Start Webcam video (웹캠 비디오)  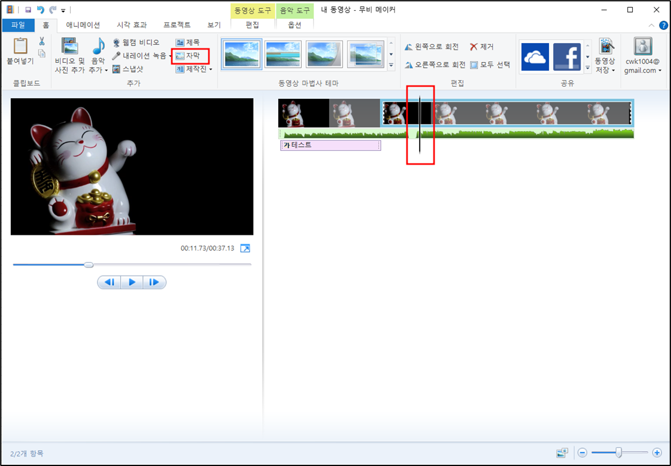click(x=136, y=43)
